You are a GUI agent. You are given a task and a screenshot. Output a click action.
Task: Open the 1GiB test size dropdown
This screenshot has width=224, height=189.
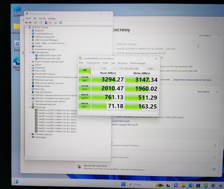click(x=106, y=68)
